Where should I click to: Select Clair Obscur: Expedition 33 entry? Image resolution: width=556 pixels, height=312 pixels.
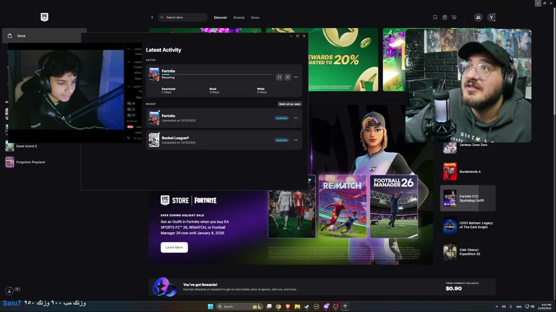coord(468,252)
